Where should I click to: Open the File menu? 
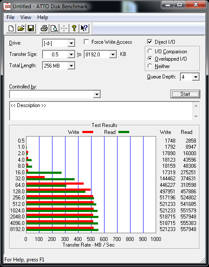(10, 17)
